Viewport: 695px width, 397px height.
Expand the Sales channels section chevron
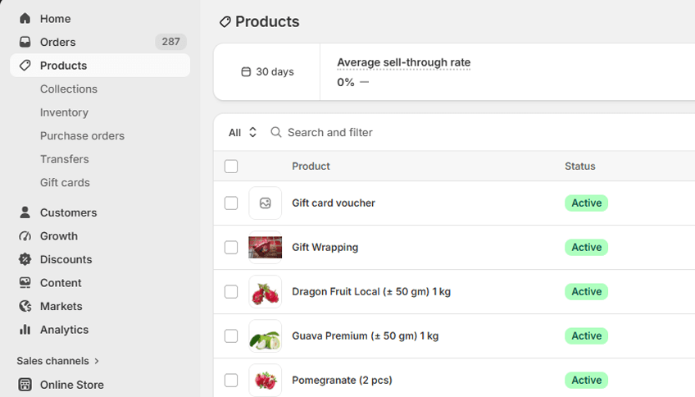97,361
